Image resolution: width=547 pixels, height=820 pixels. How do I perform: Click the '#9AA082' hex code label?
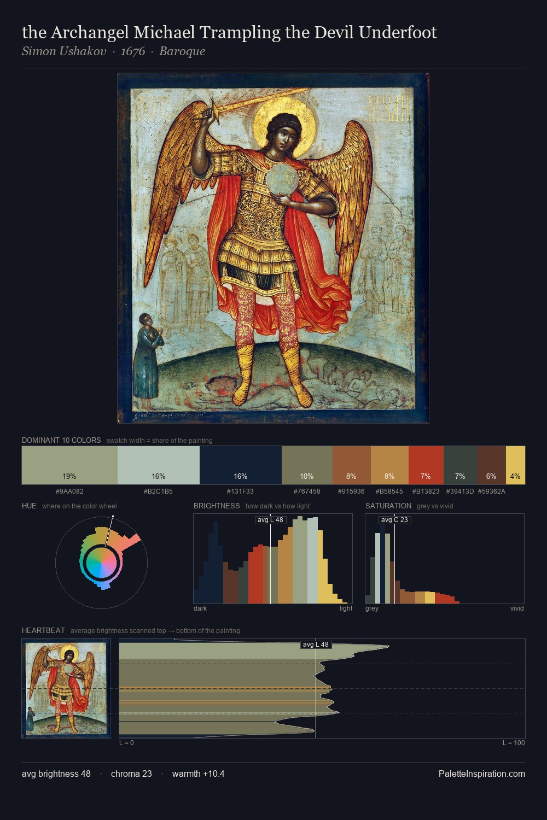pyautogui.click(x=69, y=491)
